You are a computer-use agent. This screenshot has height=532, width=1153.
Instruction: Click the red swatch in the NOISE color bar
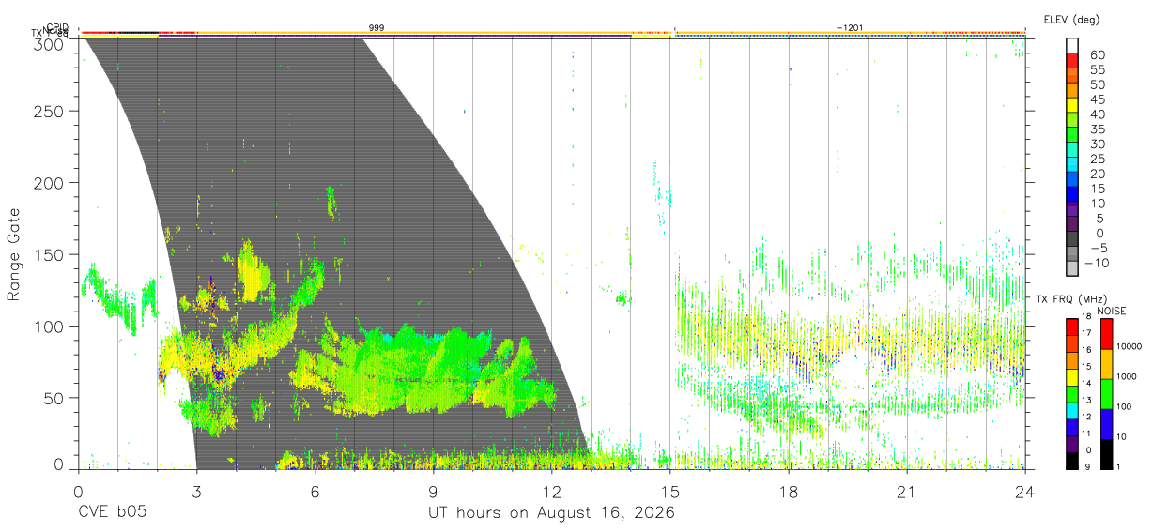(1106, 334)
